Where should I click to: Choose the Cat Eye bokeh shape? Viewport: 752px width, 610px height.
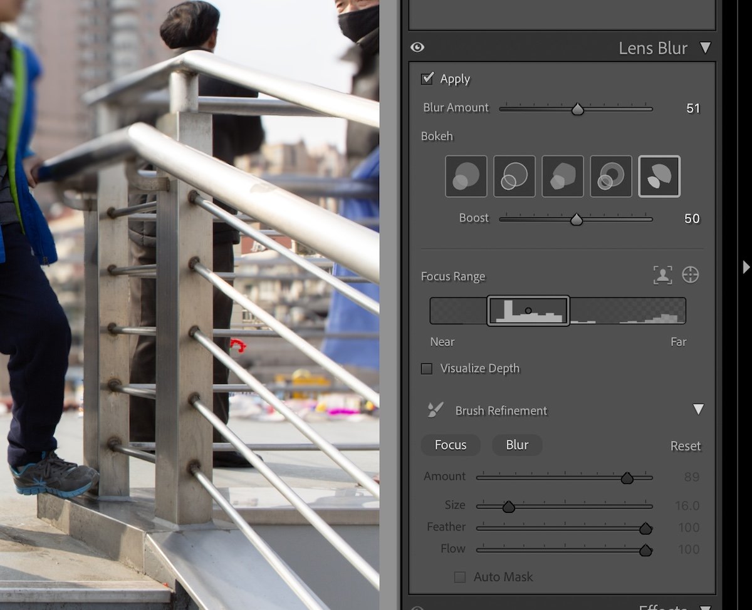[x=659, y=176]
